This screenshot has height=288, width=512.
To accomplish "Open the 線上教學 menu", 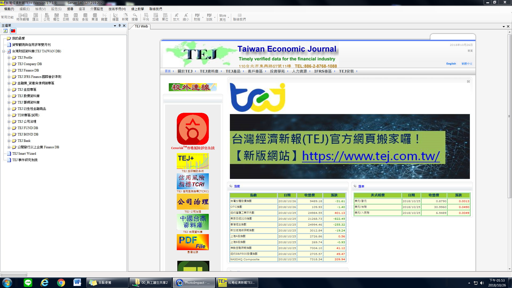I will tap(138, 9).
